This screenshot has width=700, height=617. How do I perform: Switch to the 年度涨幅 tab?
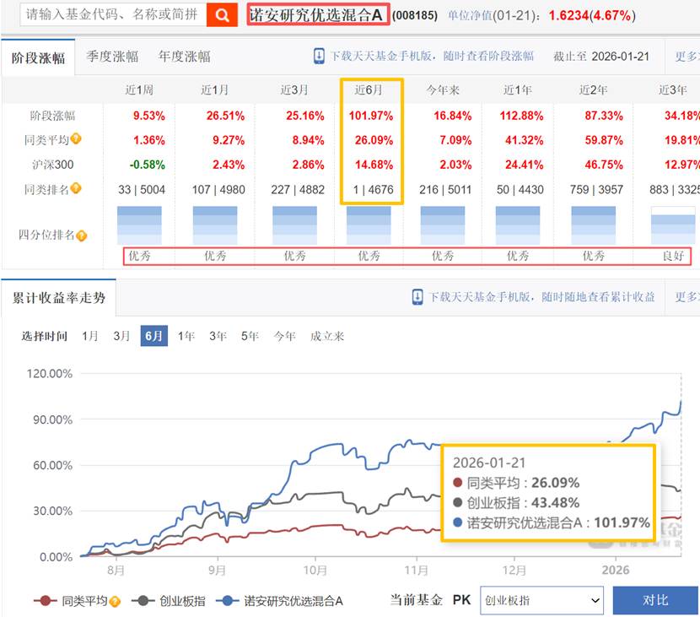click(x=184, y=57)
